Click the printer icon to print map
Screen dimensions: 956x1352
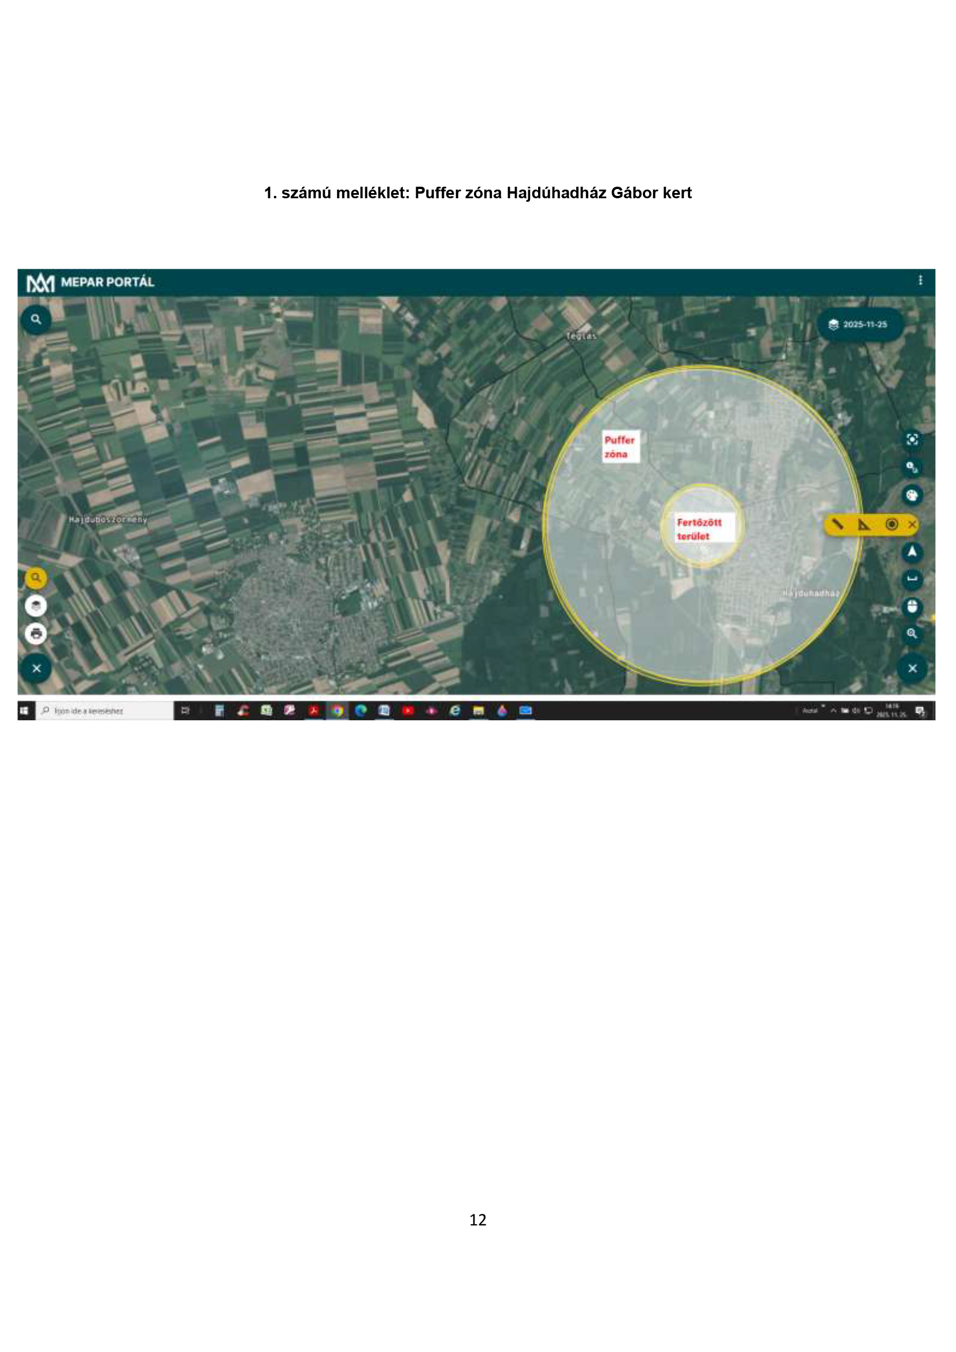[36, 634]
